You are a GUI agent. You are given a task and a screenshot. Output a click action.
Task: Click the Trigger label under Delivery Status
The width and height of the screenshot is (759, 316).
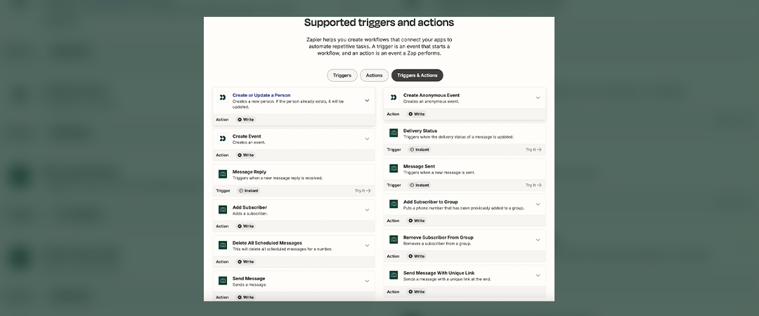pyautogui.click(x=394, y=150)
